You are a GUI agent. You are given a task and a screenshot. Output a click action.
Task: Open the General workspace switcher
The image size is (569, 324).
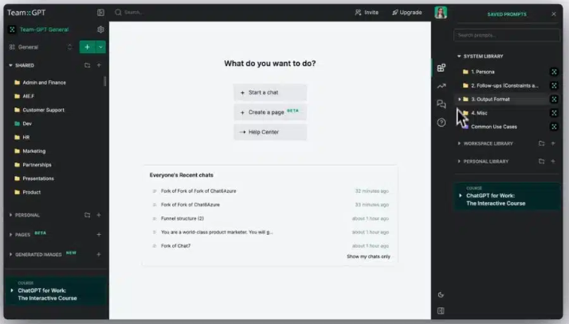(41, 47)
